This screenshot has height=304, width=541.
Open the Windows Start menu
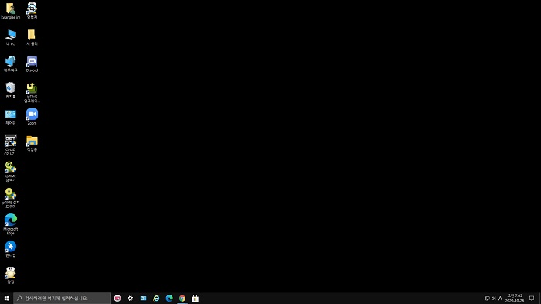coord(6,298)
